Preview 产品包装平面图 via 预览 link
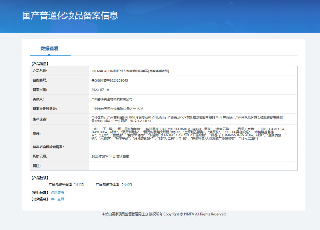 pos(78,184)
